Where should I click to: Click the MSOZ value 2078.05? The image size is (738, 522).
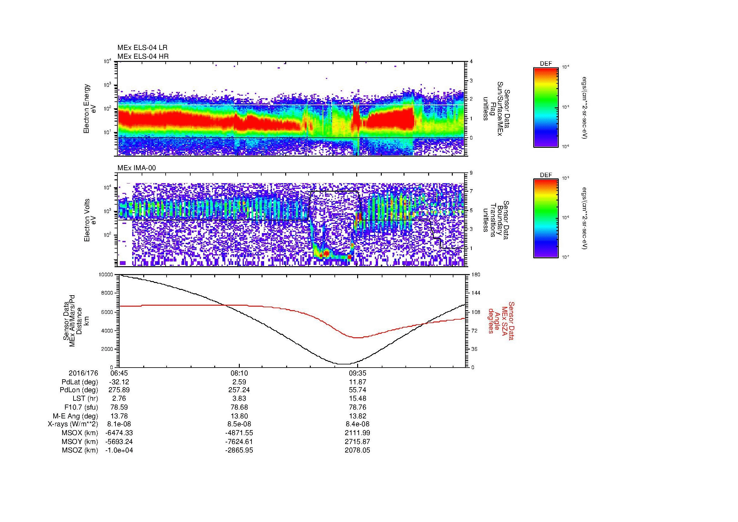click(x=357, y=450)
